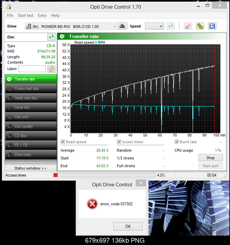Toggle the Read speed checkbox

pyautogui.click(x=63, y=142)
